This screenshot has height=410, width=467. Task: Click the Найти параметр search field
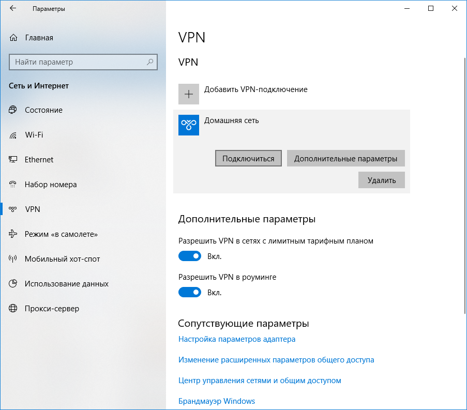[x=78, y=62]
